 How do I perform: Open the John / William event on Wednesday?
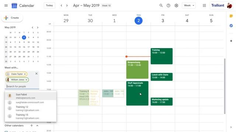(x=108, y=93)
